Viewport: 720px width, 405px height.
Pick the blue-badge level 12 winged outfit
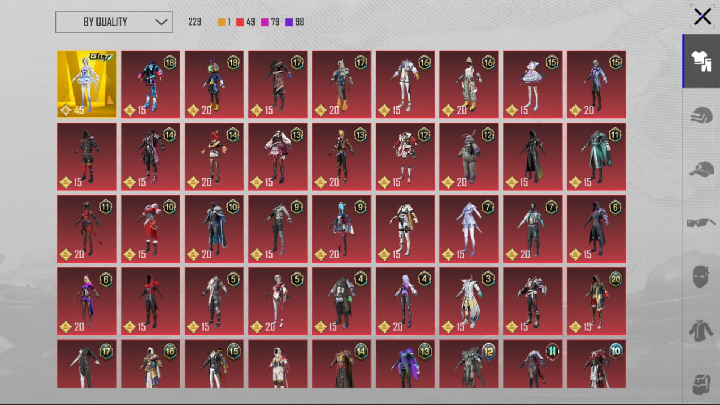[469, 364]
